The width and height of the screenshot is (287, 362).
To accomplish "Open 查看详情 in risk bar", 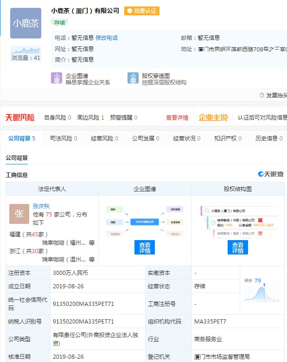I will 177,118.
